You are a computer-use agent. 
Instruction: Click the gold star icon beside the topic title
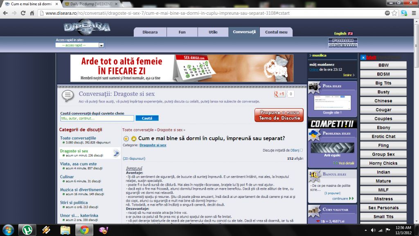coord(126,138)
